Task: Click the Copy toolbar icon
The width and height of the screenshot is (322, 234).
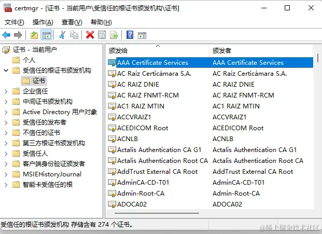Action: (74, 35)
